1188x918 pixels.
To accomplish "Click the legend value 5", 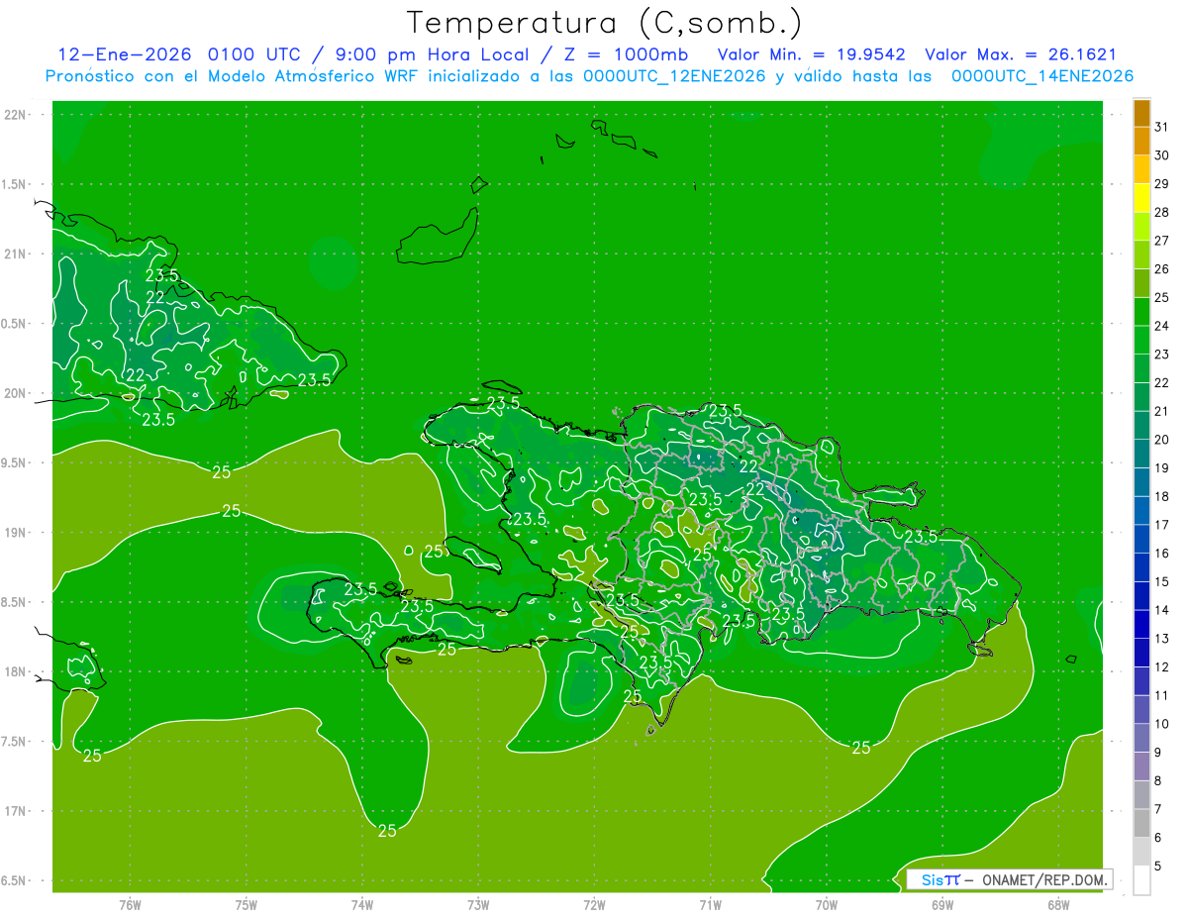I will 1158,867.
